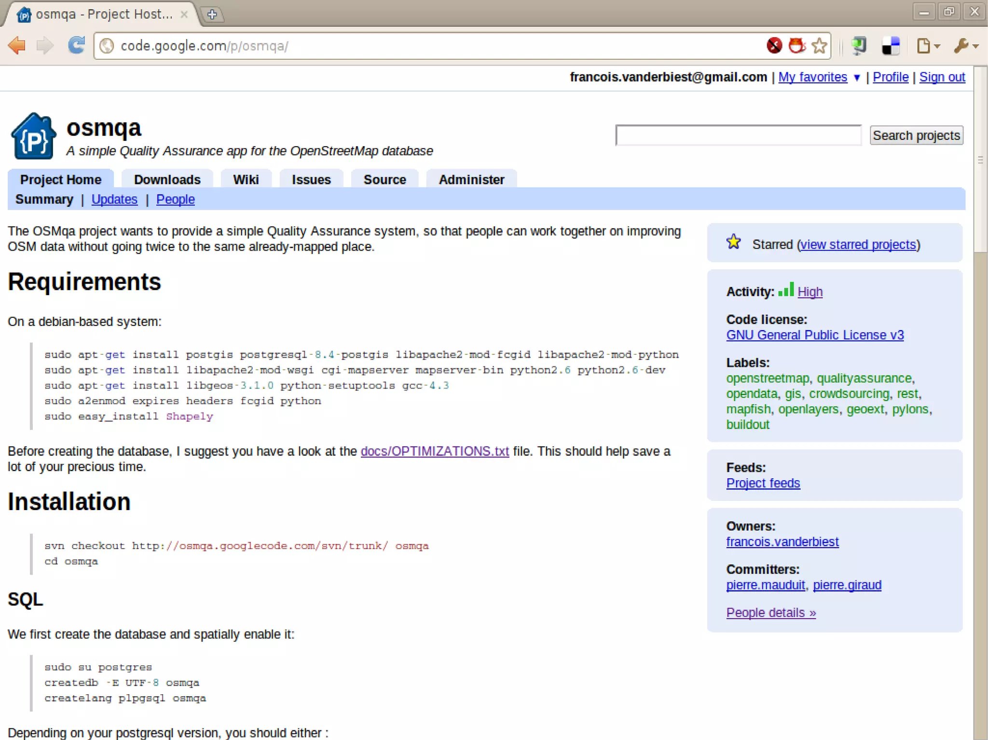Click the gis label
Viewport: 988px width, 740px height.
793,394
